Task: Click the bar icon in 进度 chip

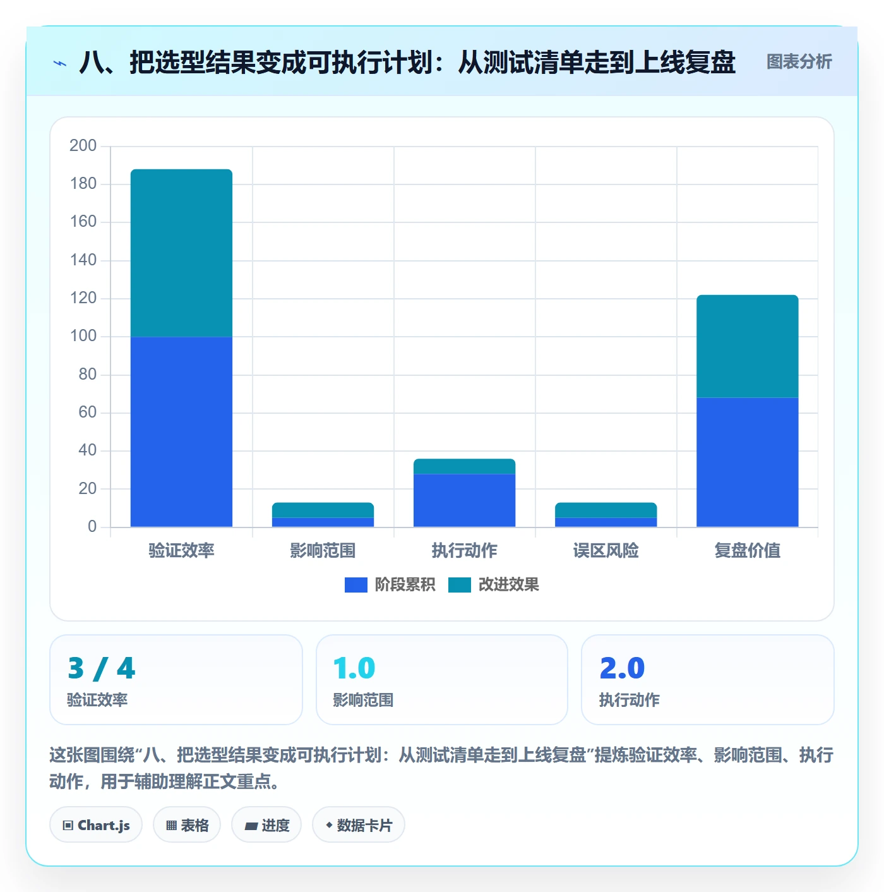Action: point(251,826)
